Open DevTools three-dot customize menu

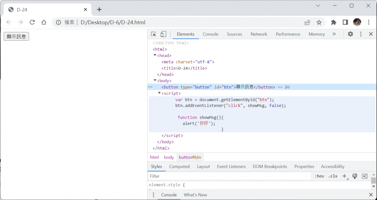[361, 34]
